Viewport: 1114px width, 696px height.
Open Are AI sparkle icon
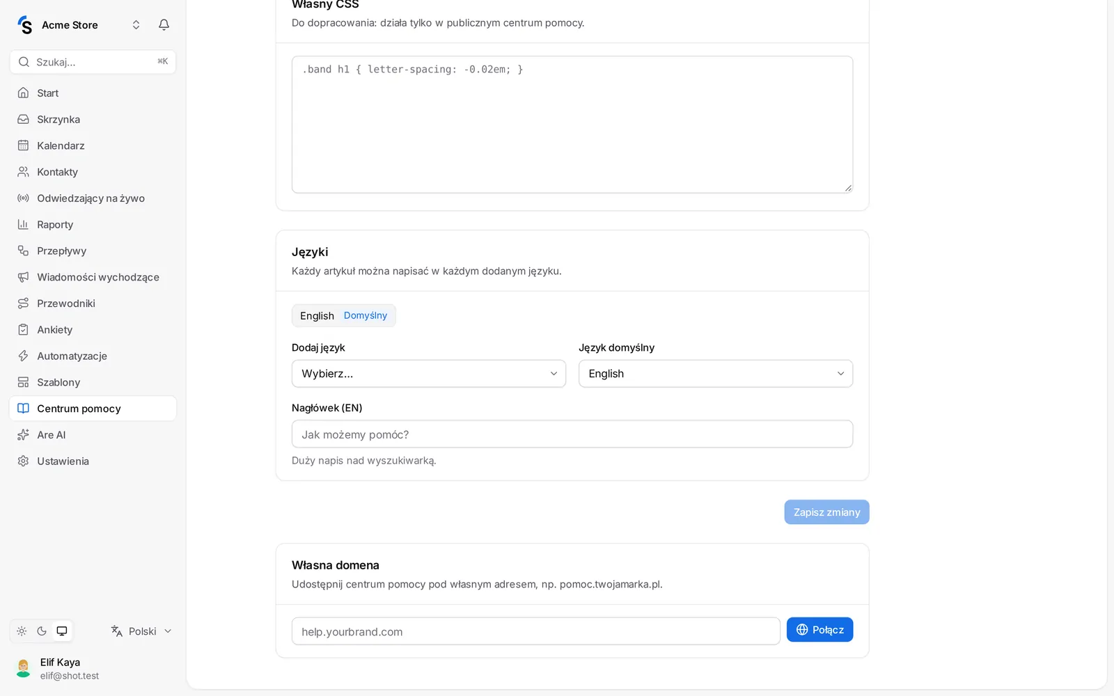point(23,435)
